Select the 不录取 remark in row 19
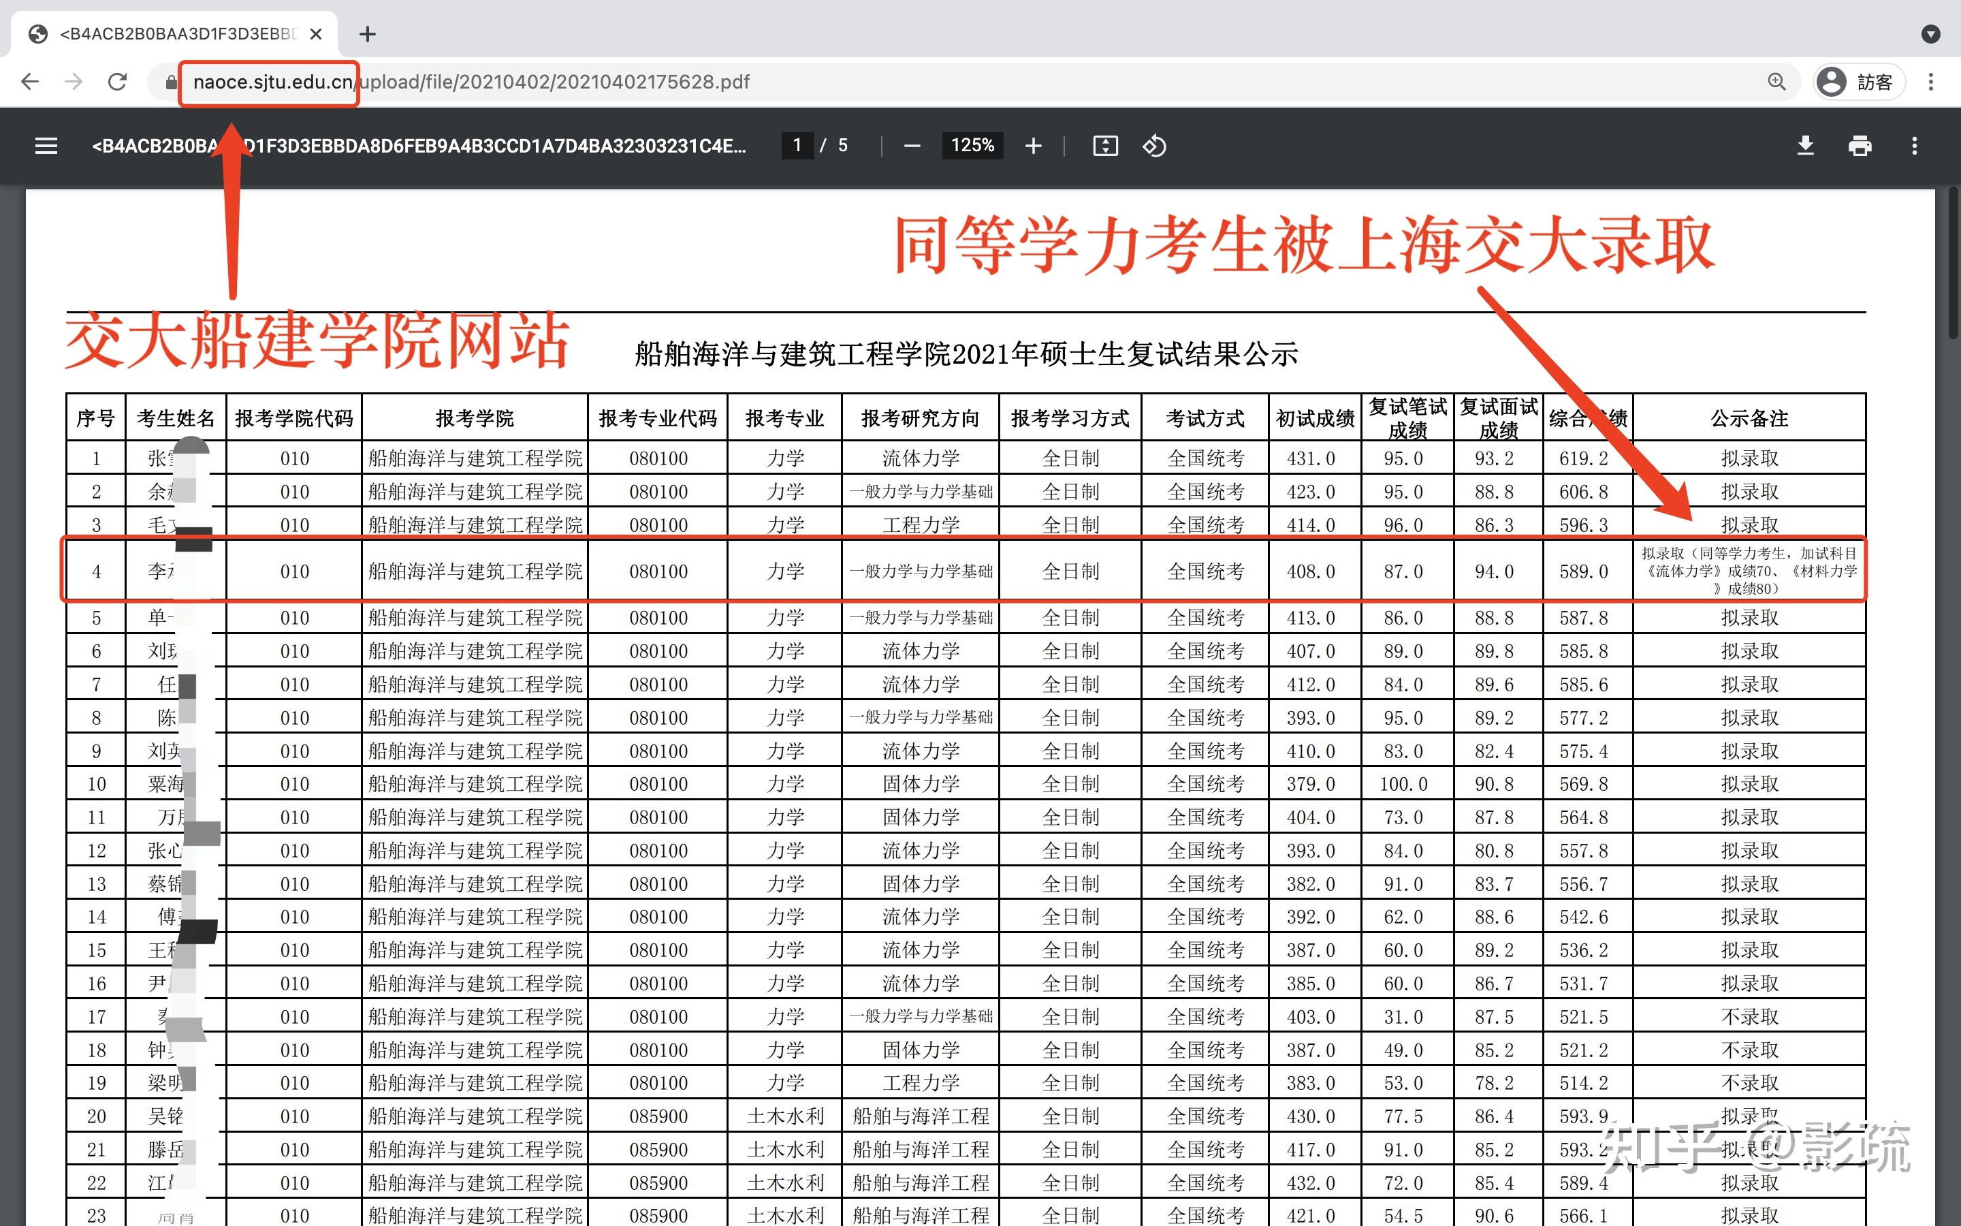 point(1749,1083)
